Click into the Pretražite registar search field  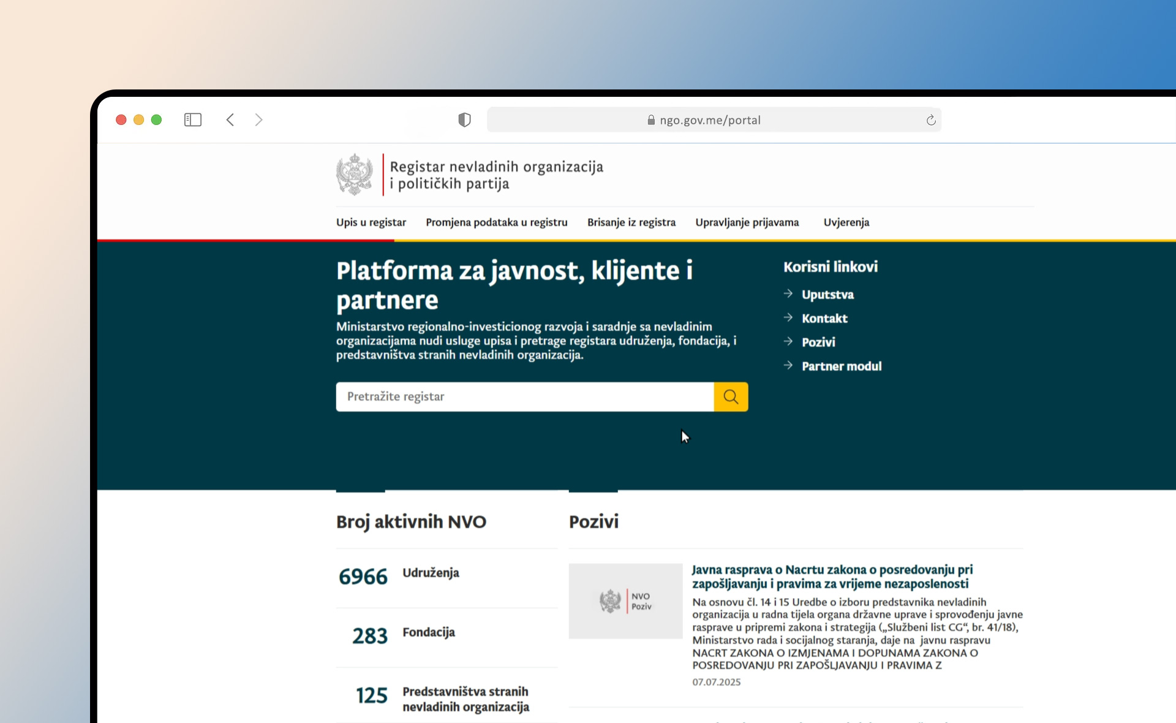pyautogui.click(x=524, y=396)
